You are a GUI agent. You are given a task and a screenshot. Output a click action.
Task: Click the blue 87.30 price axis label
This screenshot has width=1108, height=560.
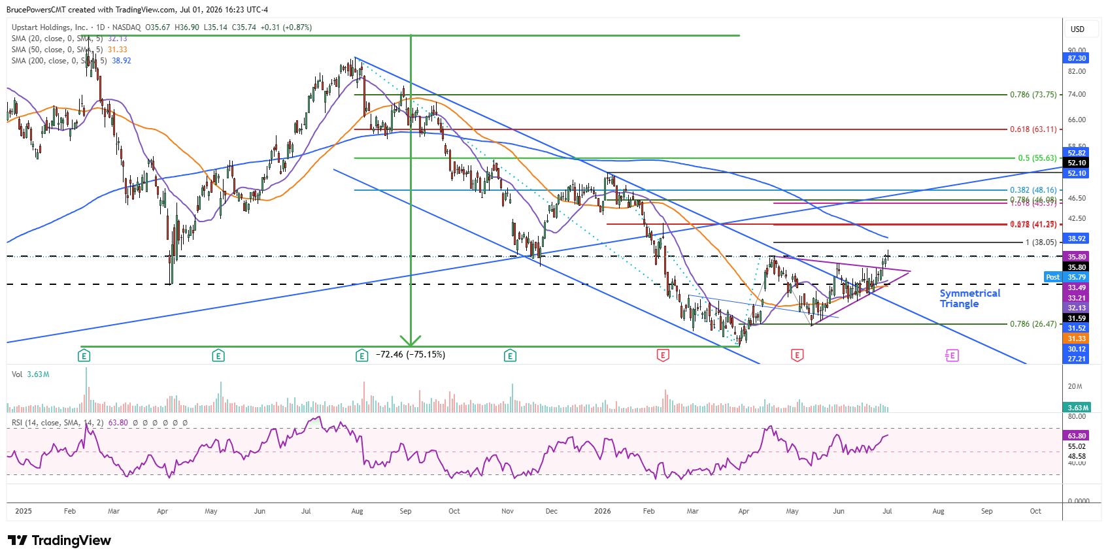[x=1077, y=58]
